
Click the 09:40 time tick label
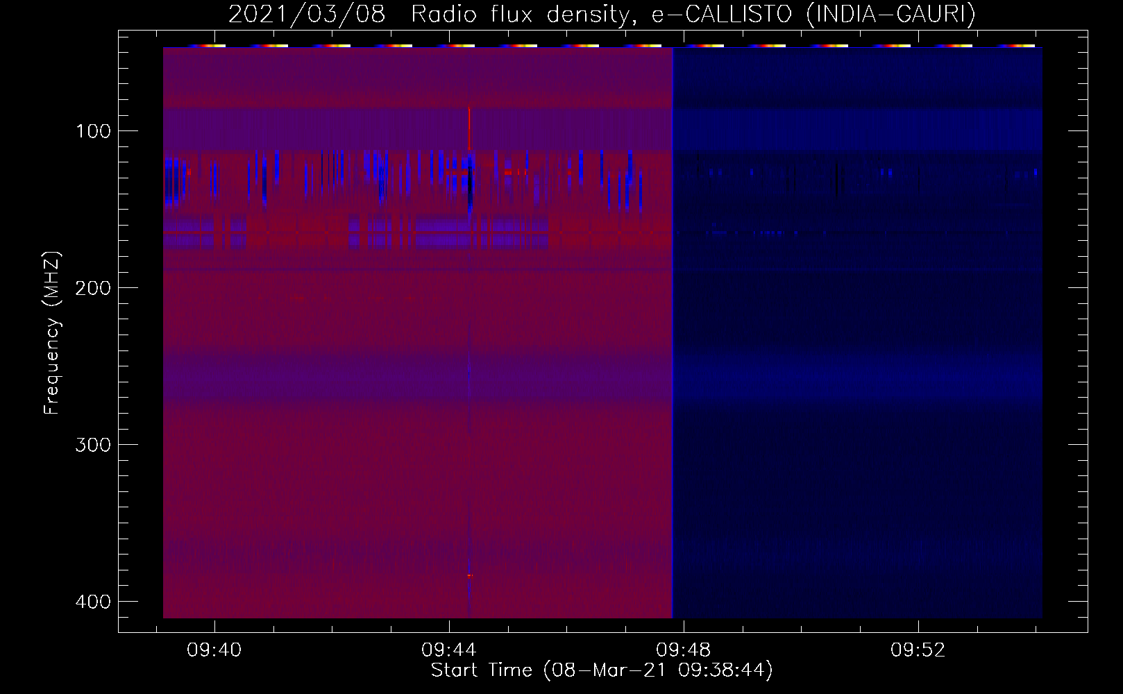214,650
